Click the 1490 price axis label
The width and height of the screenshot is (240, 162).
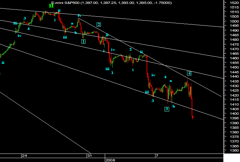click(x=234, y=30)
